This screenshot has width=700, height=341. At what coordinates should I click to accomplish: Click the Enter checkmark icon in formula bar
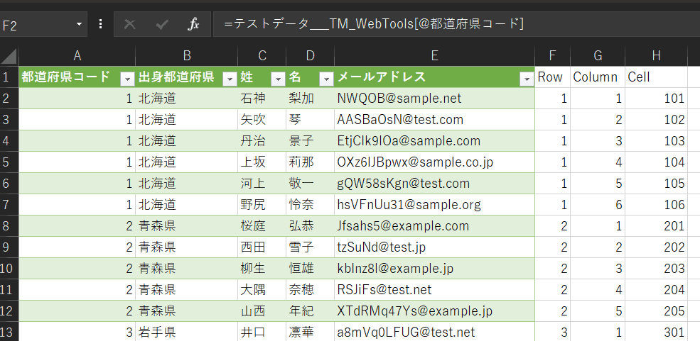coord(162,24)
